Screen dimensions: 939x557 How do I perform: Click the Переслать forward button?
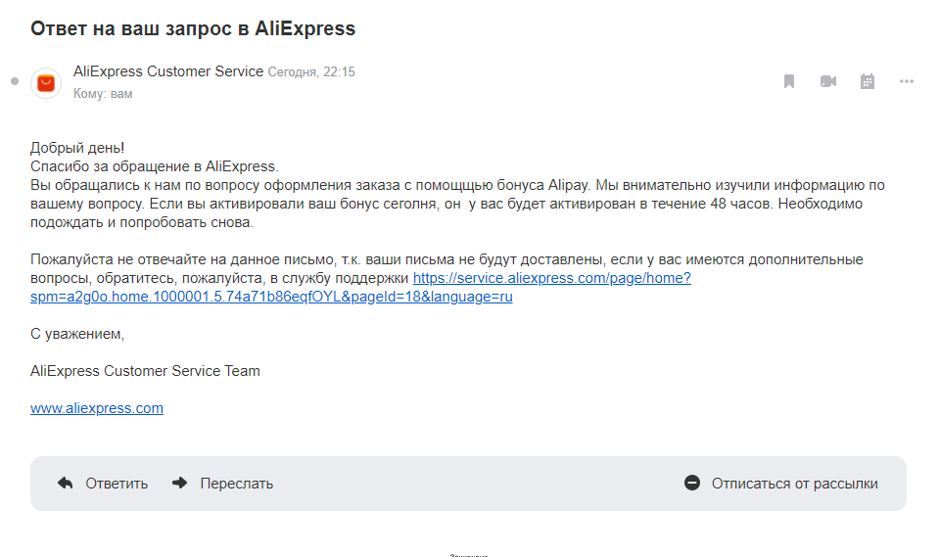(x=223, y=484)
